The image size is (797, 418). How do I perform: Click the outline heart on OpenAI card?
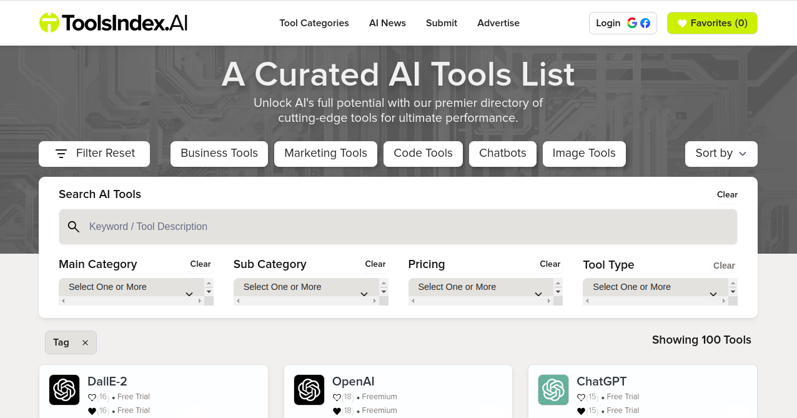[337, 397]
